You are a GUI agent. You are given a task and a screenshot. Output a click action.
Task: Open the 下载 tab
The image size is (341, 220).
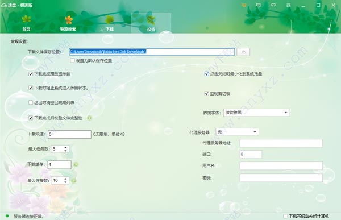point(110,23)
